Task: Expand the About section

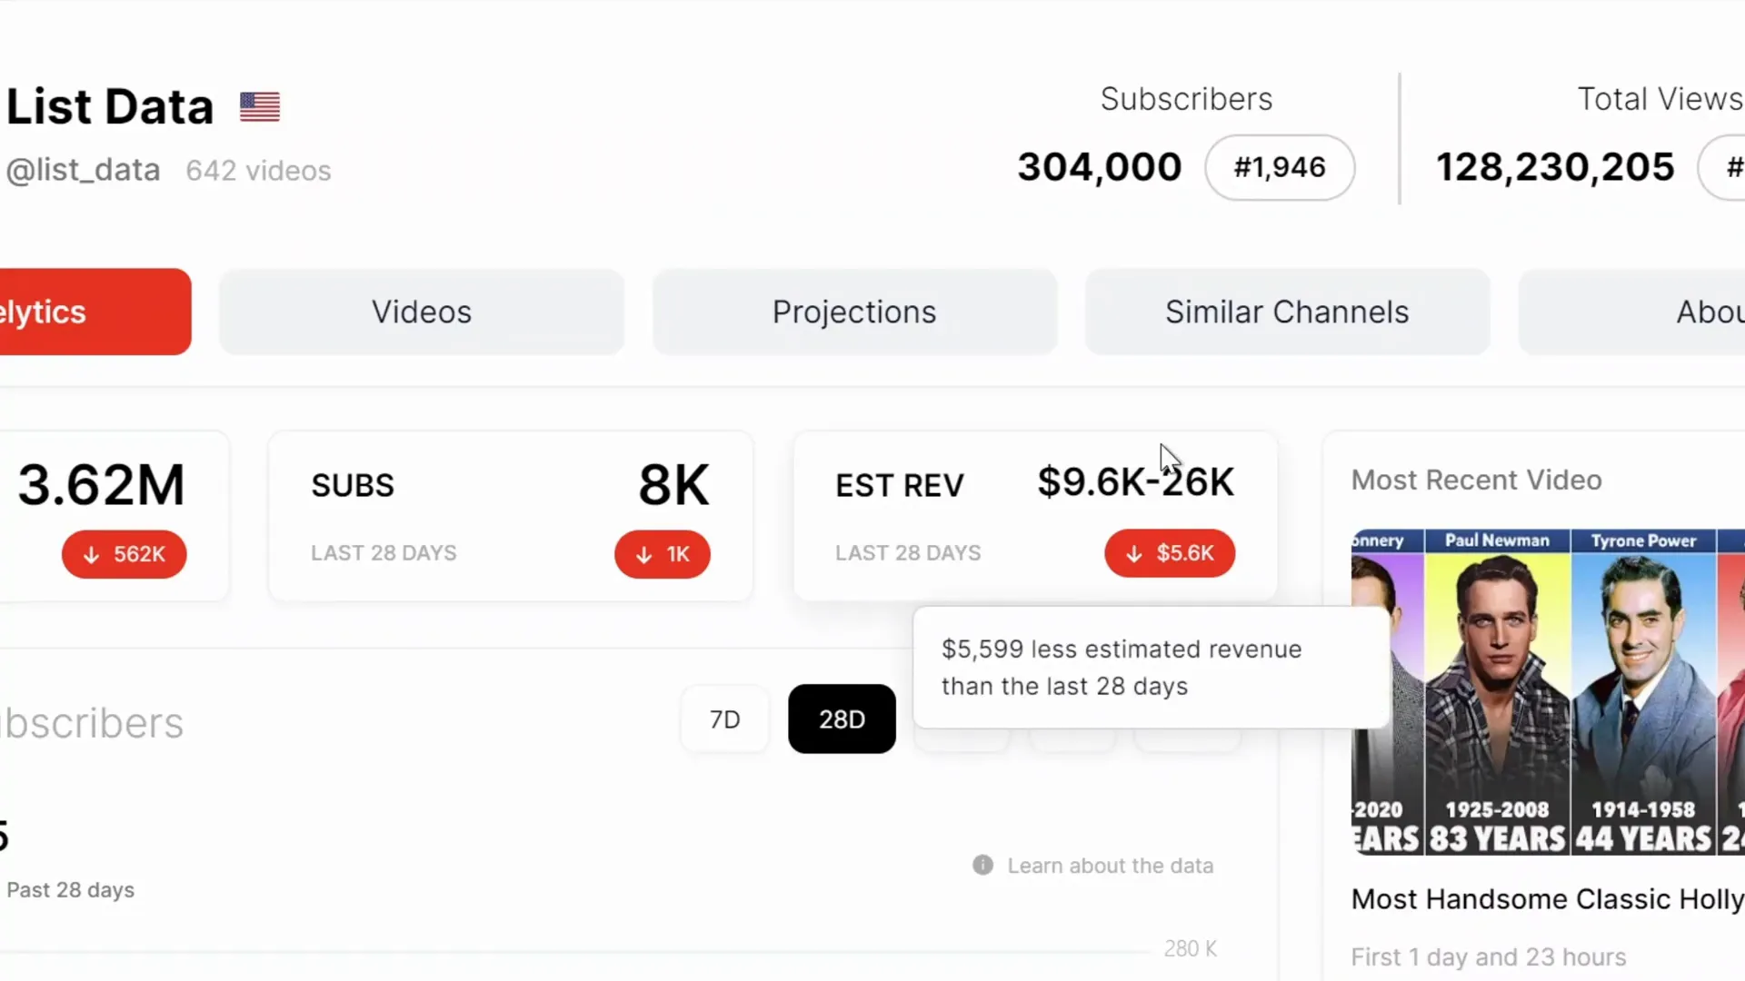Action: pos(1700,312)
